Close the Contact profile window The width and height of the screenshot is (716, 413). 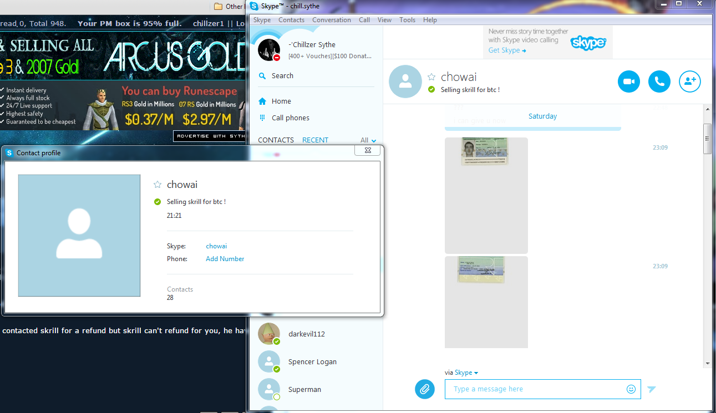367,150
